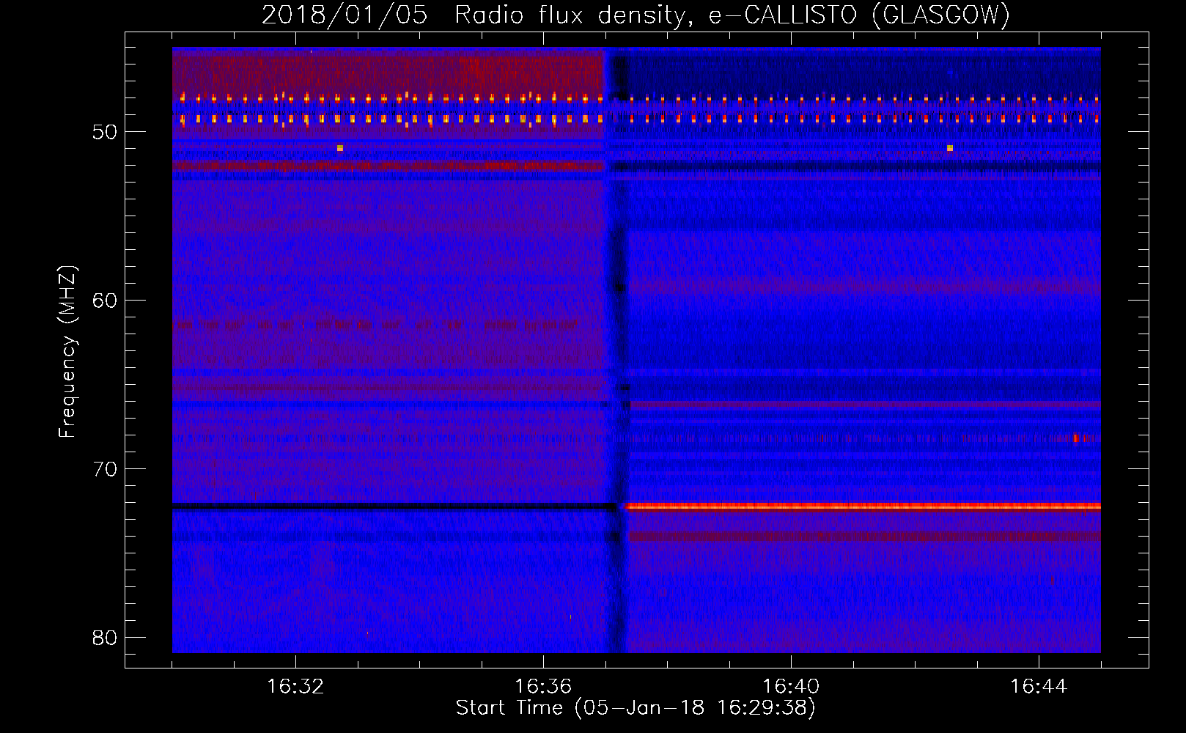This screenshot has width=1186, height=733.
Task: Click the 70 frequency tick label
Action: coord(105,469)
